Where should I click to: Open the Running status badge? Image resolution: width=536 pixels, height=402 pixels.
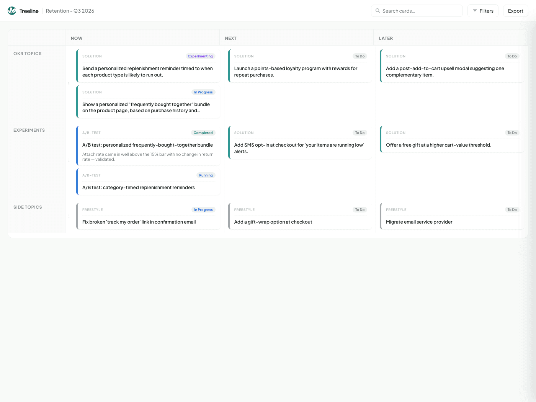206,175
